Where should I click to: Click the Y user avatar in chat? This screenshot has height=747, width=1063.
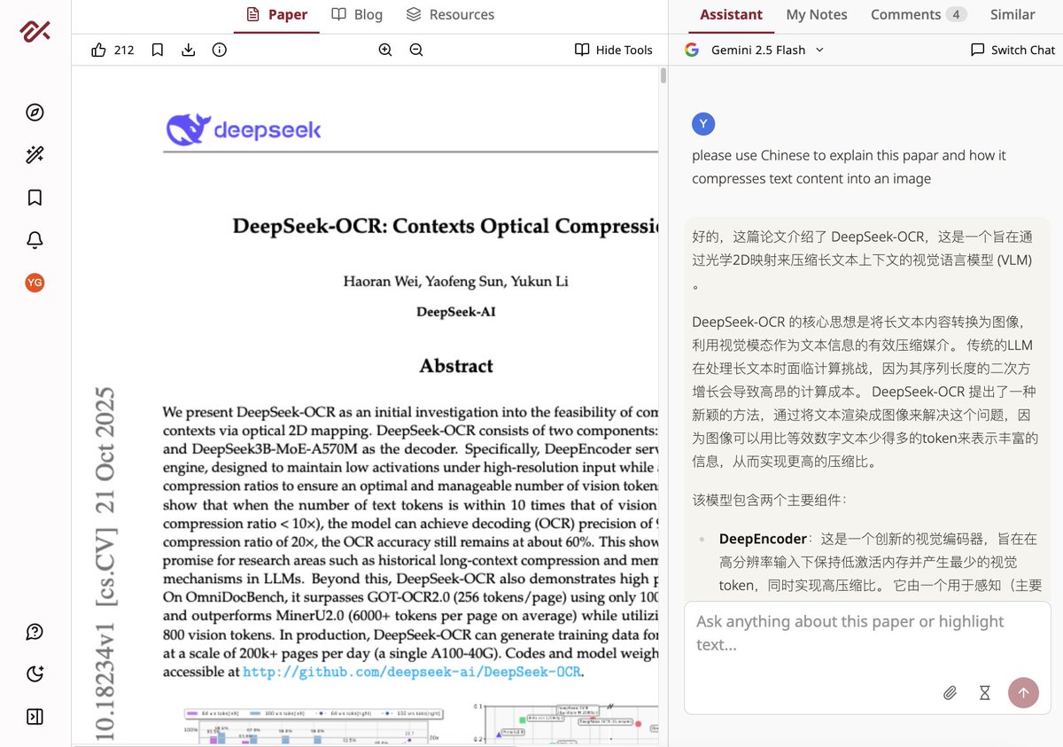703,124
